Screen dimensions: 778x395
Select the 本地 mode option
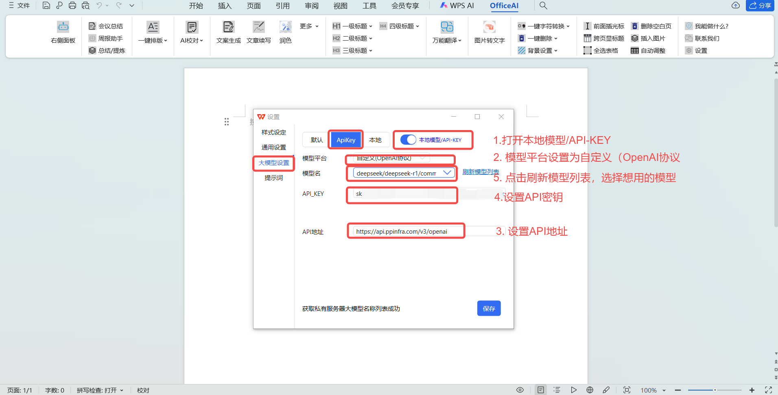(x=375, y=140)
